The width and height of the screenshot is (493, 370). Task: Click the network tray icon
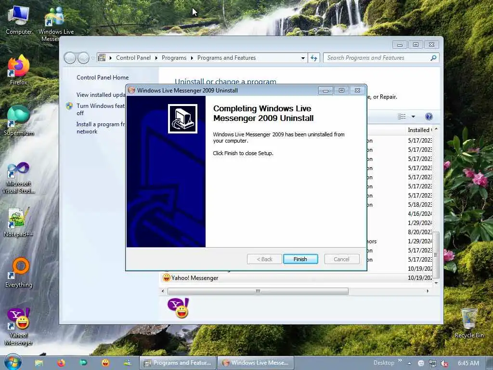433,363
